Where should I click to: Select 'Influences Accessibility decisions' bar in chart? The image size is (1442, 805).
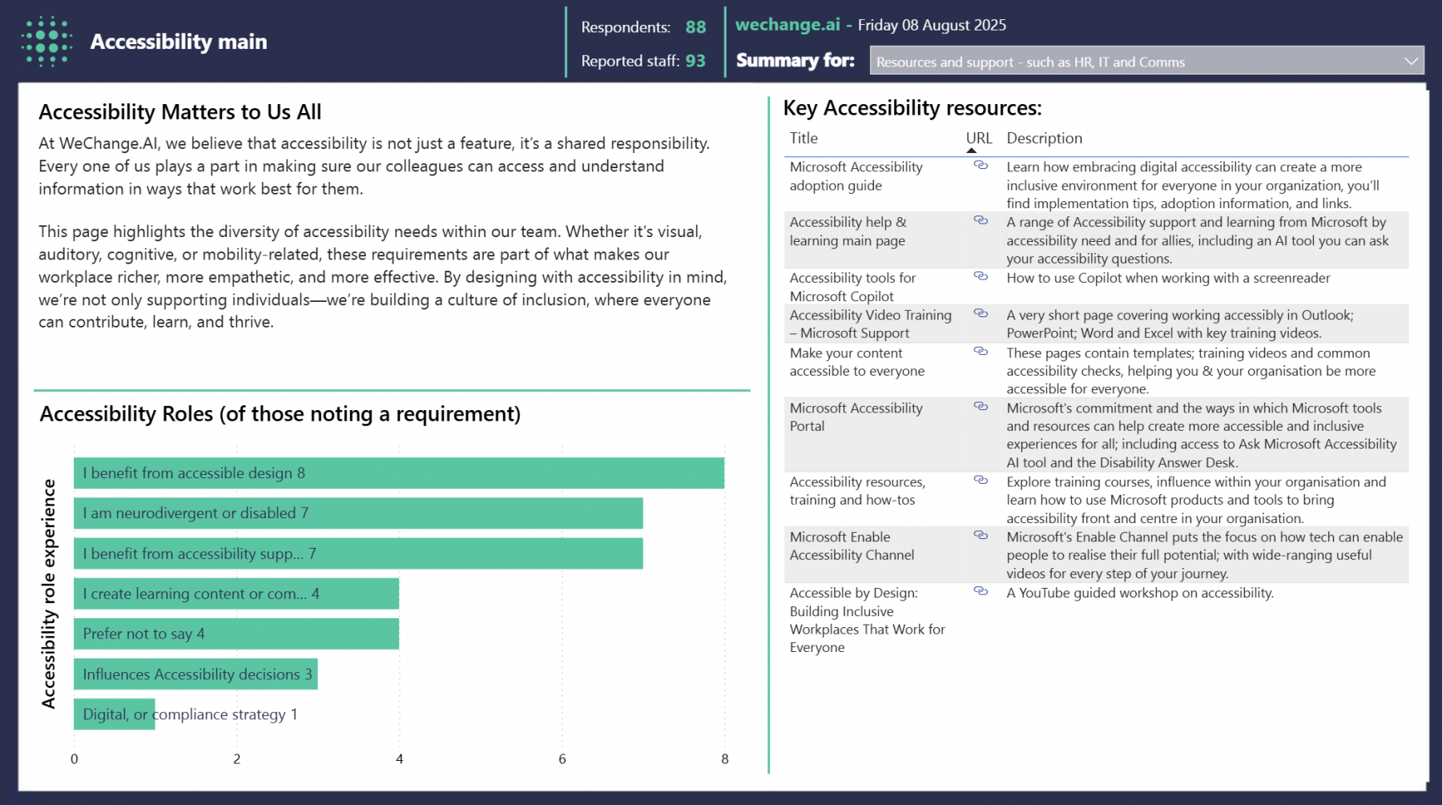(195, 674)
